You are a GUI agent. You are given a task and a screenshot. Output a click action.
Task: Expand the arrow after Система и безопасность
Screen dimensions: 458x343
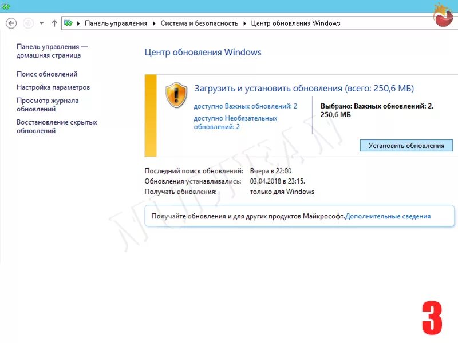[245, 23]
